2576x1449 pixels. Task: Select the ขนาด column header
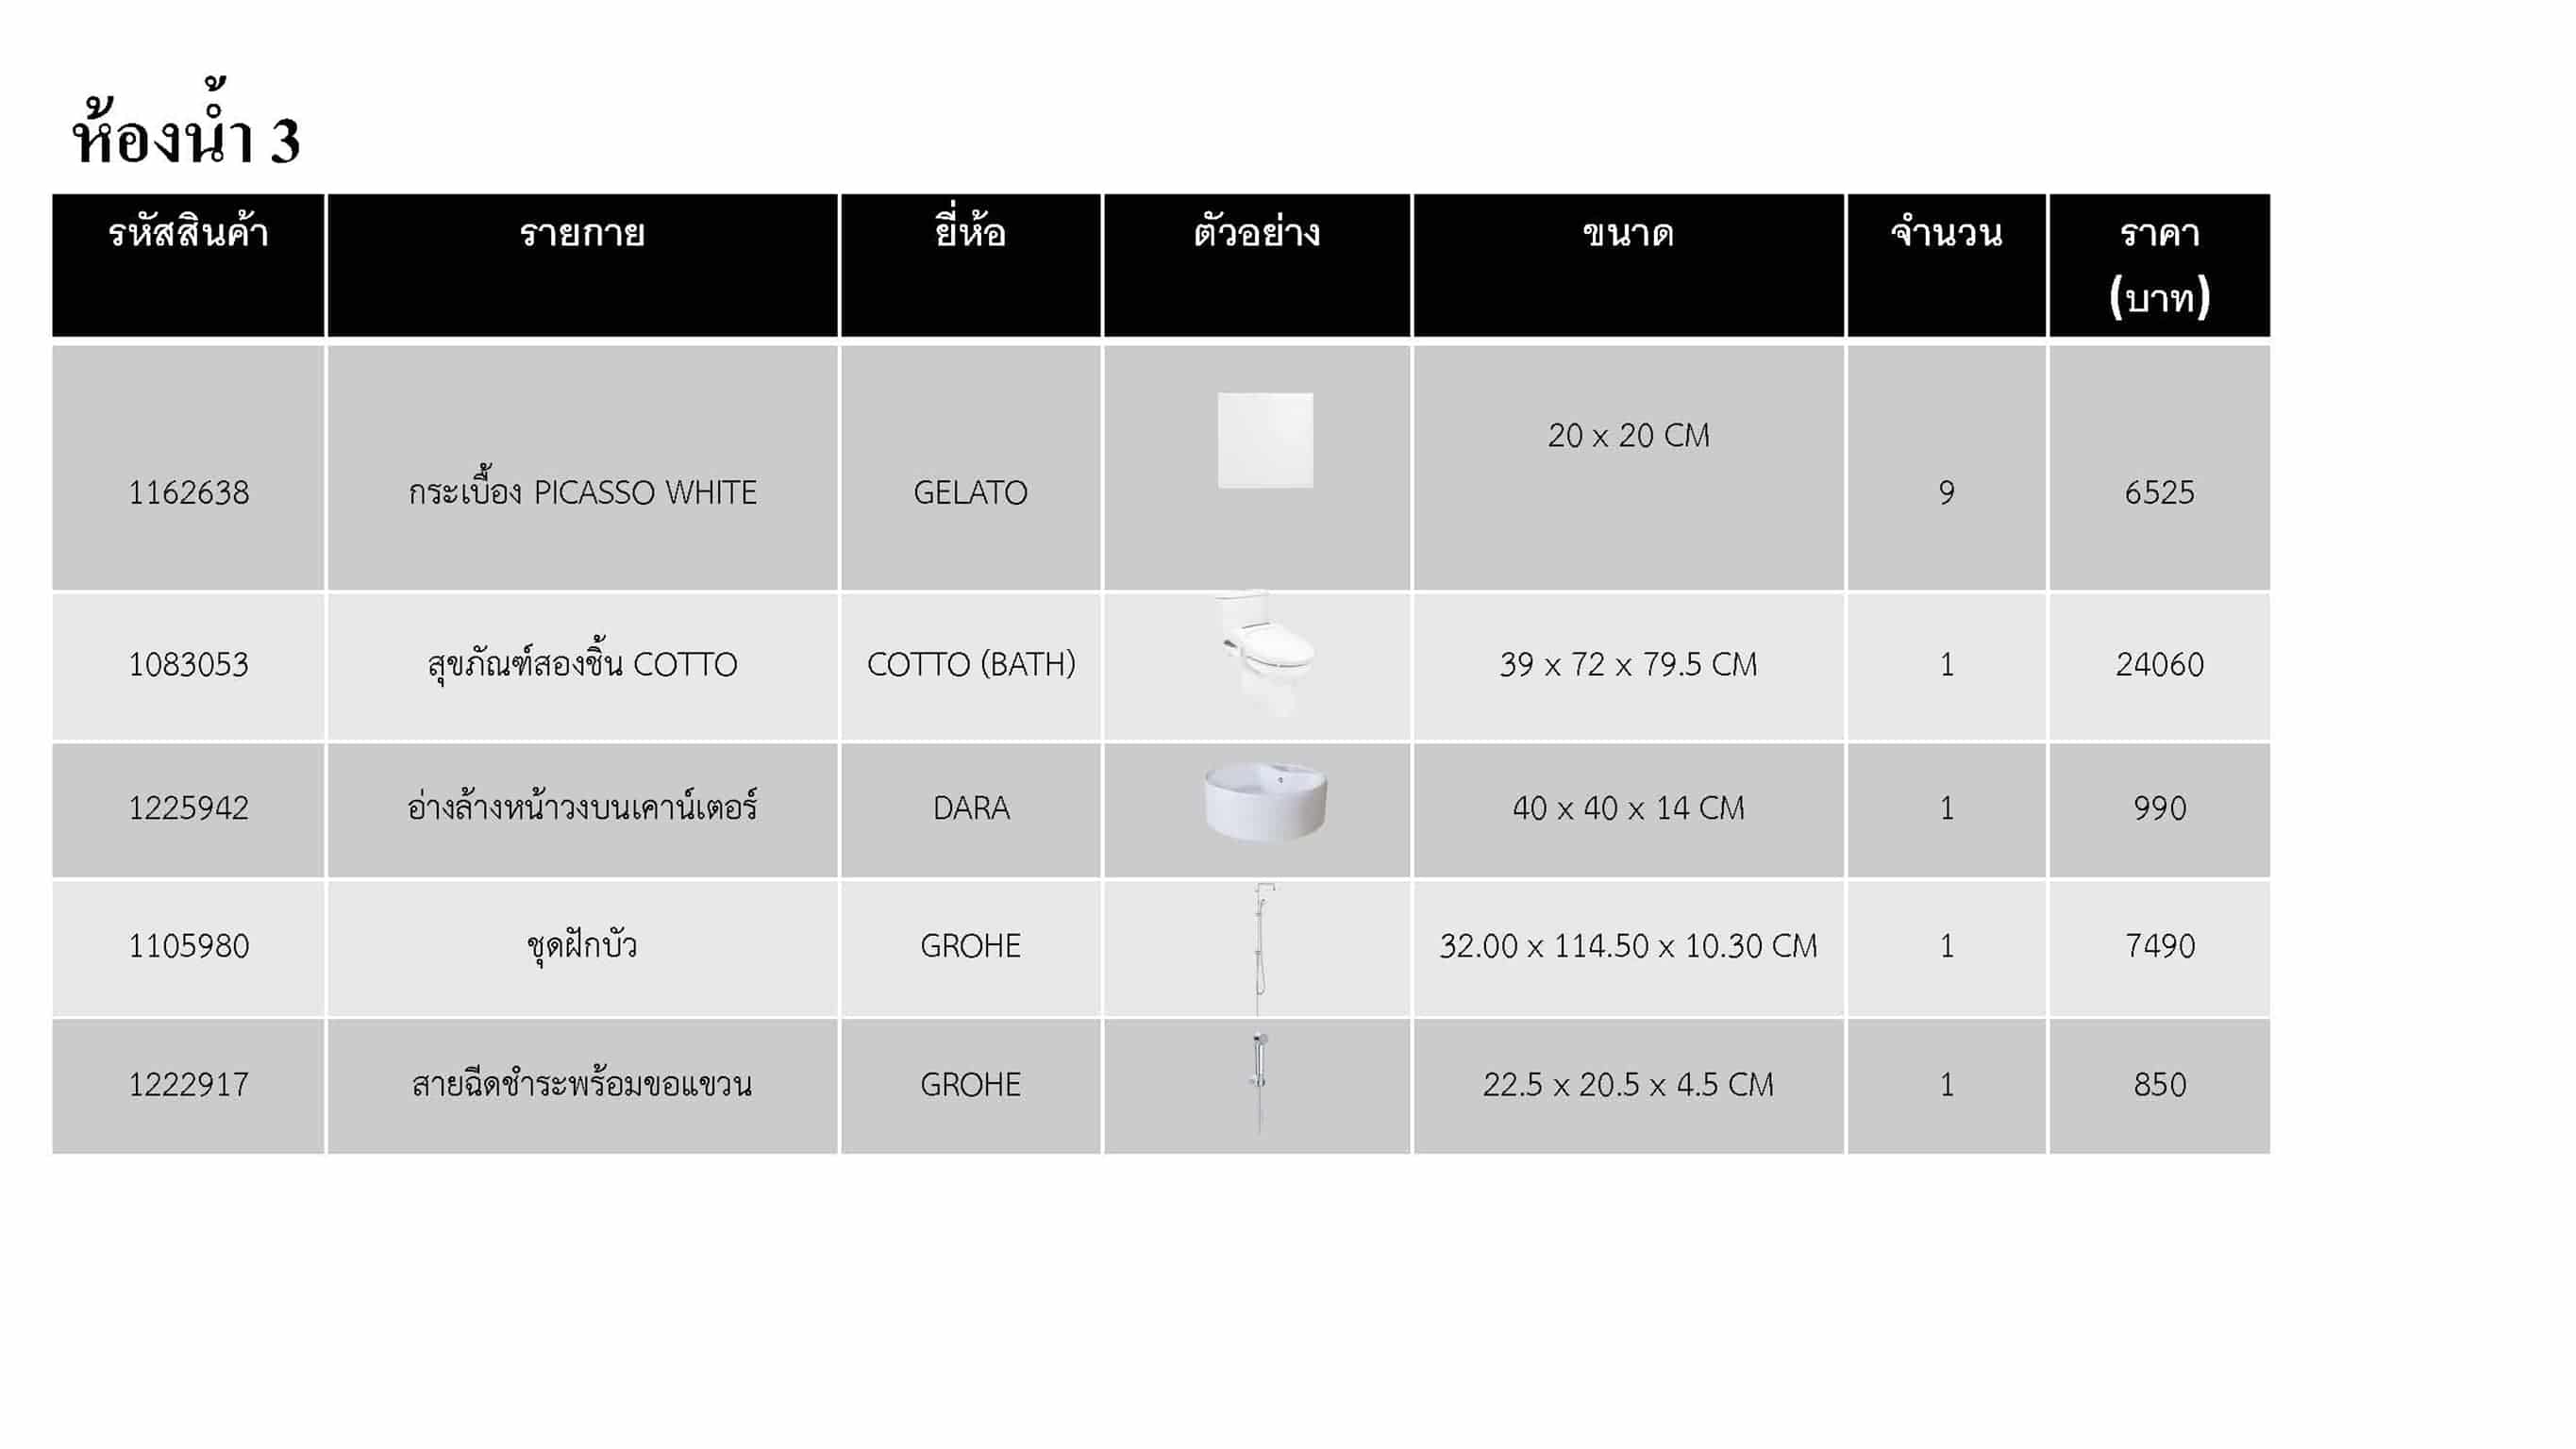1627,235
